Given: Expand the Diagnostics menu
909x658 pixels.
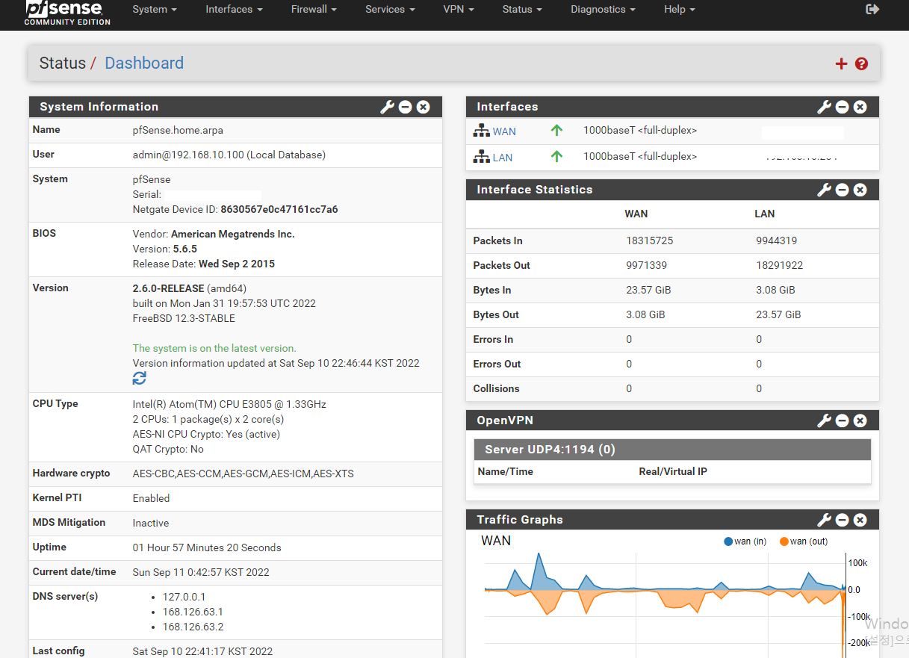Looking at the screenshot, I should [x=603, y=10].
